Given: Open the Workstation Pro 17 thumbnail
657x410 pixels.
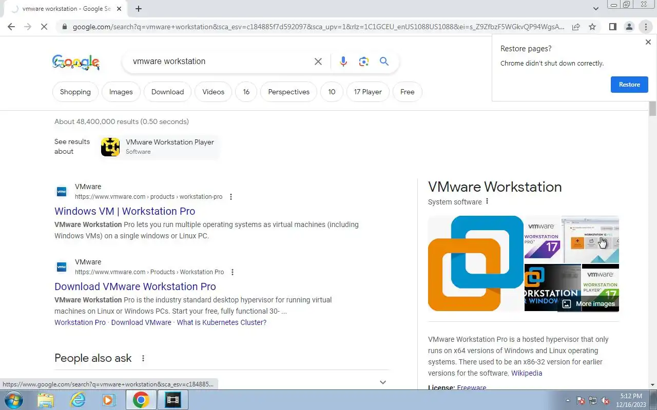Looking at the screenshot, I should coord(542,239).
